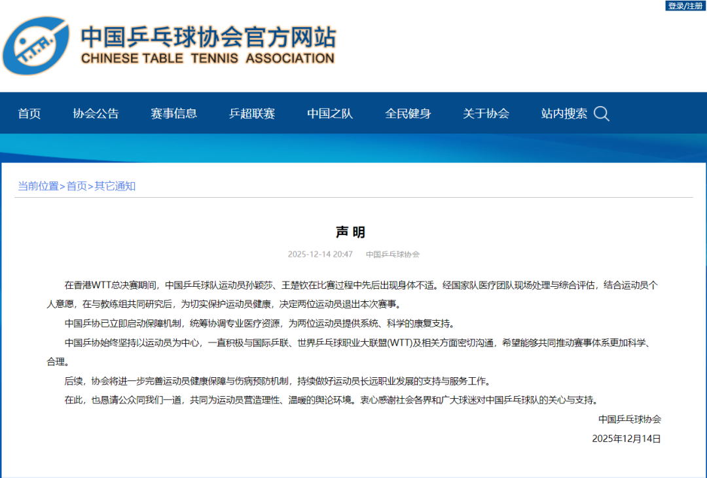Open the 站内搜索 search entry
Viewport: 707px width, 478px height.
click(563, 113)
